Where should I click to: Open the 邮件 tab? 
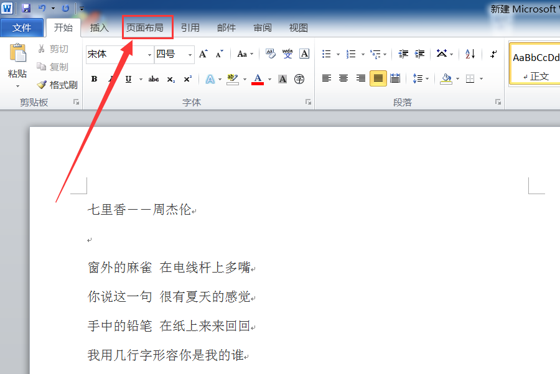point(226,27)
